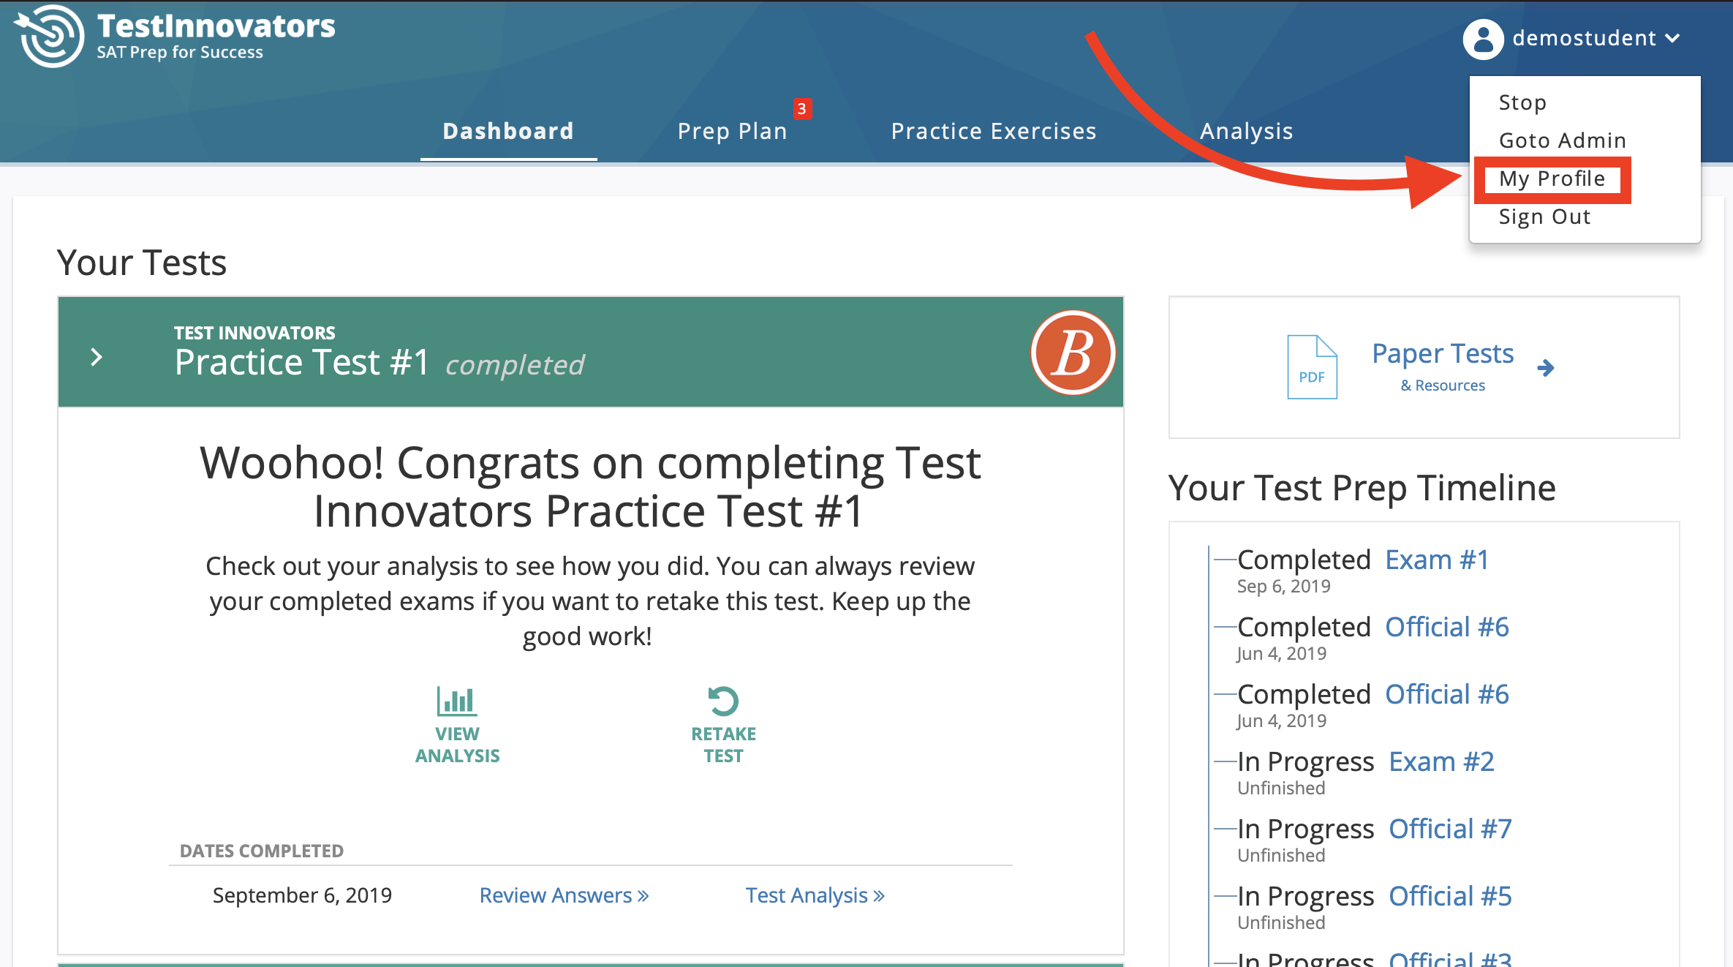
Task: Click the View Analysis bar chart icon
Action: (457, 701)
